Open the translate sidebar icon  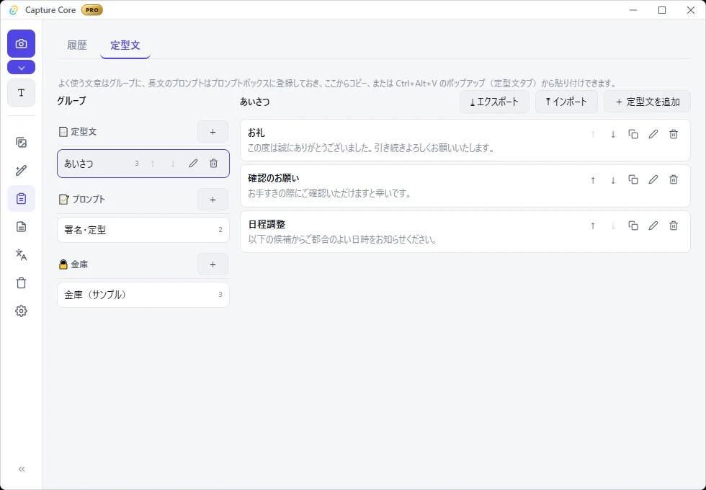click(x=21, y=254)
